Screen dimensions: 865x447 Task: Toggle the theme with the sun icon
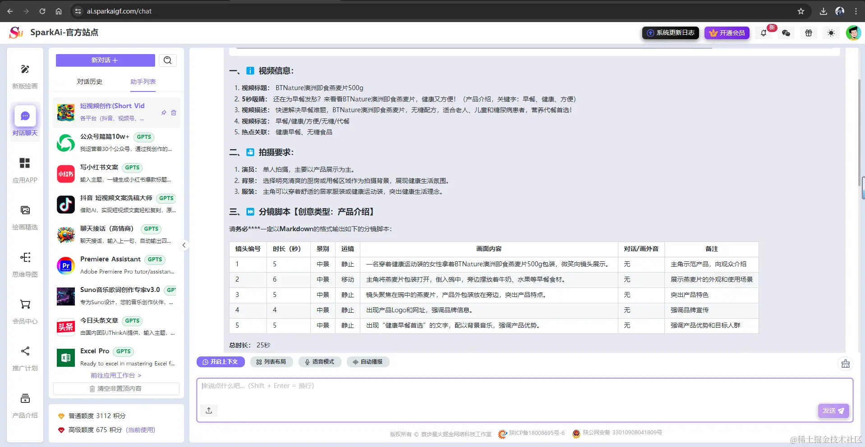(831, 32)
